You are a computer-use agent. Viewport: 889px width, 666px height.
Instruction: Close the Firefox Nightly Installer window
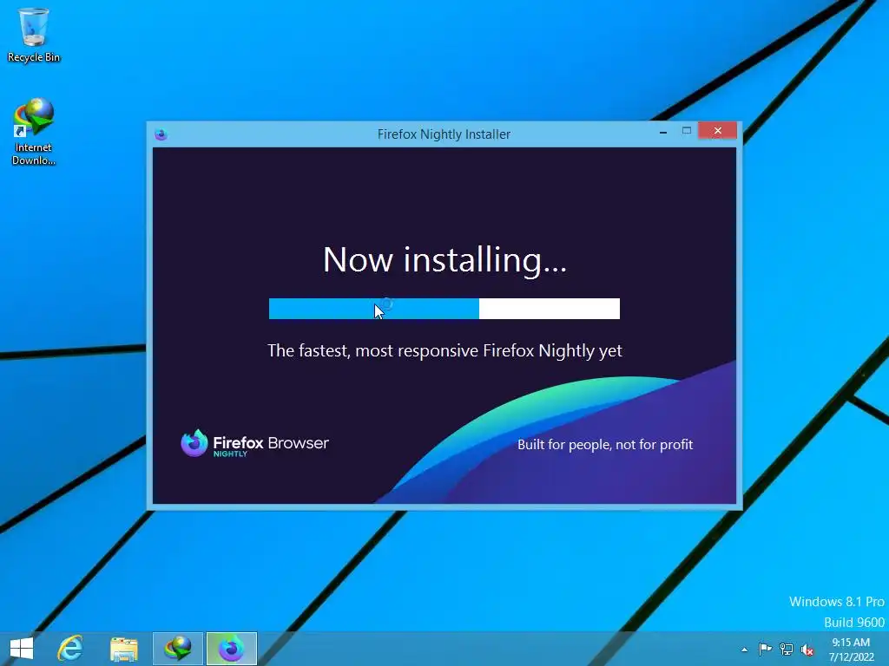pos(718,131)
